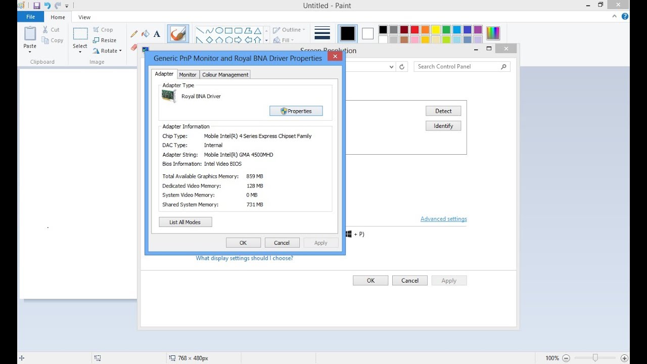Open the Customize Quick Access Toolbar dropdown

pyautogui.click(x=67, y=6)
